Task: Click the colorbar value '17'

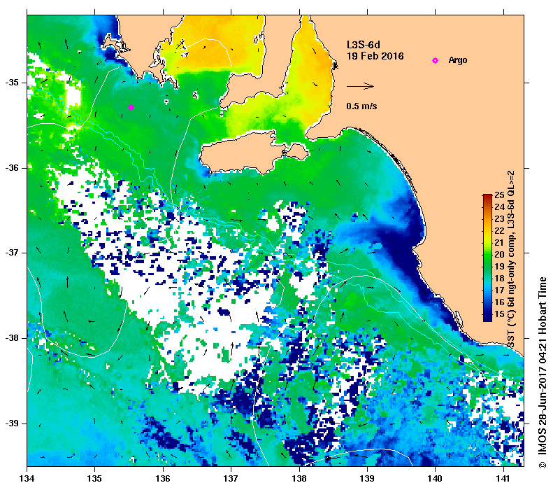Action: point(499,290)
